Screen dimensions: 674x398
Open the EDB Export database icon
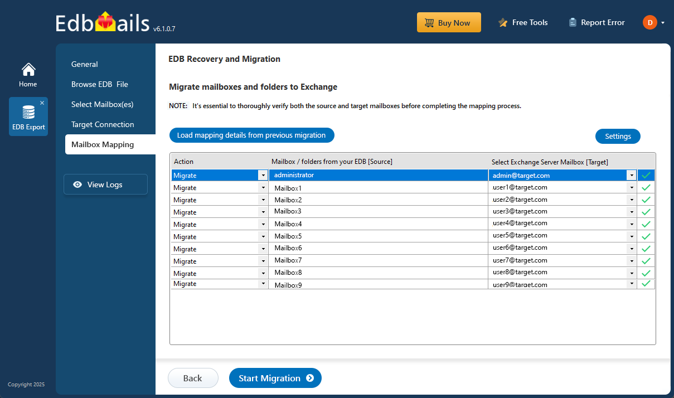pyautogui.click(x=28, y=113)
